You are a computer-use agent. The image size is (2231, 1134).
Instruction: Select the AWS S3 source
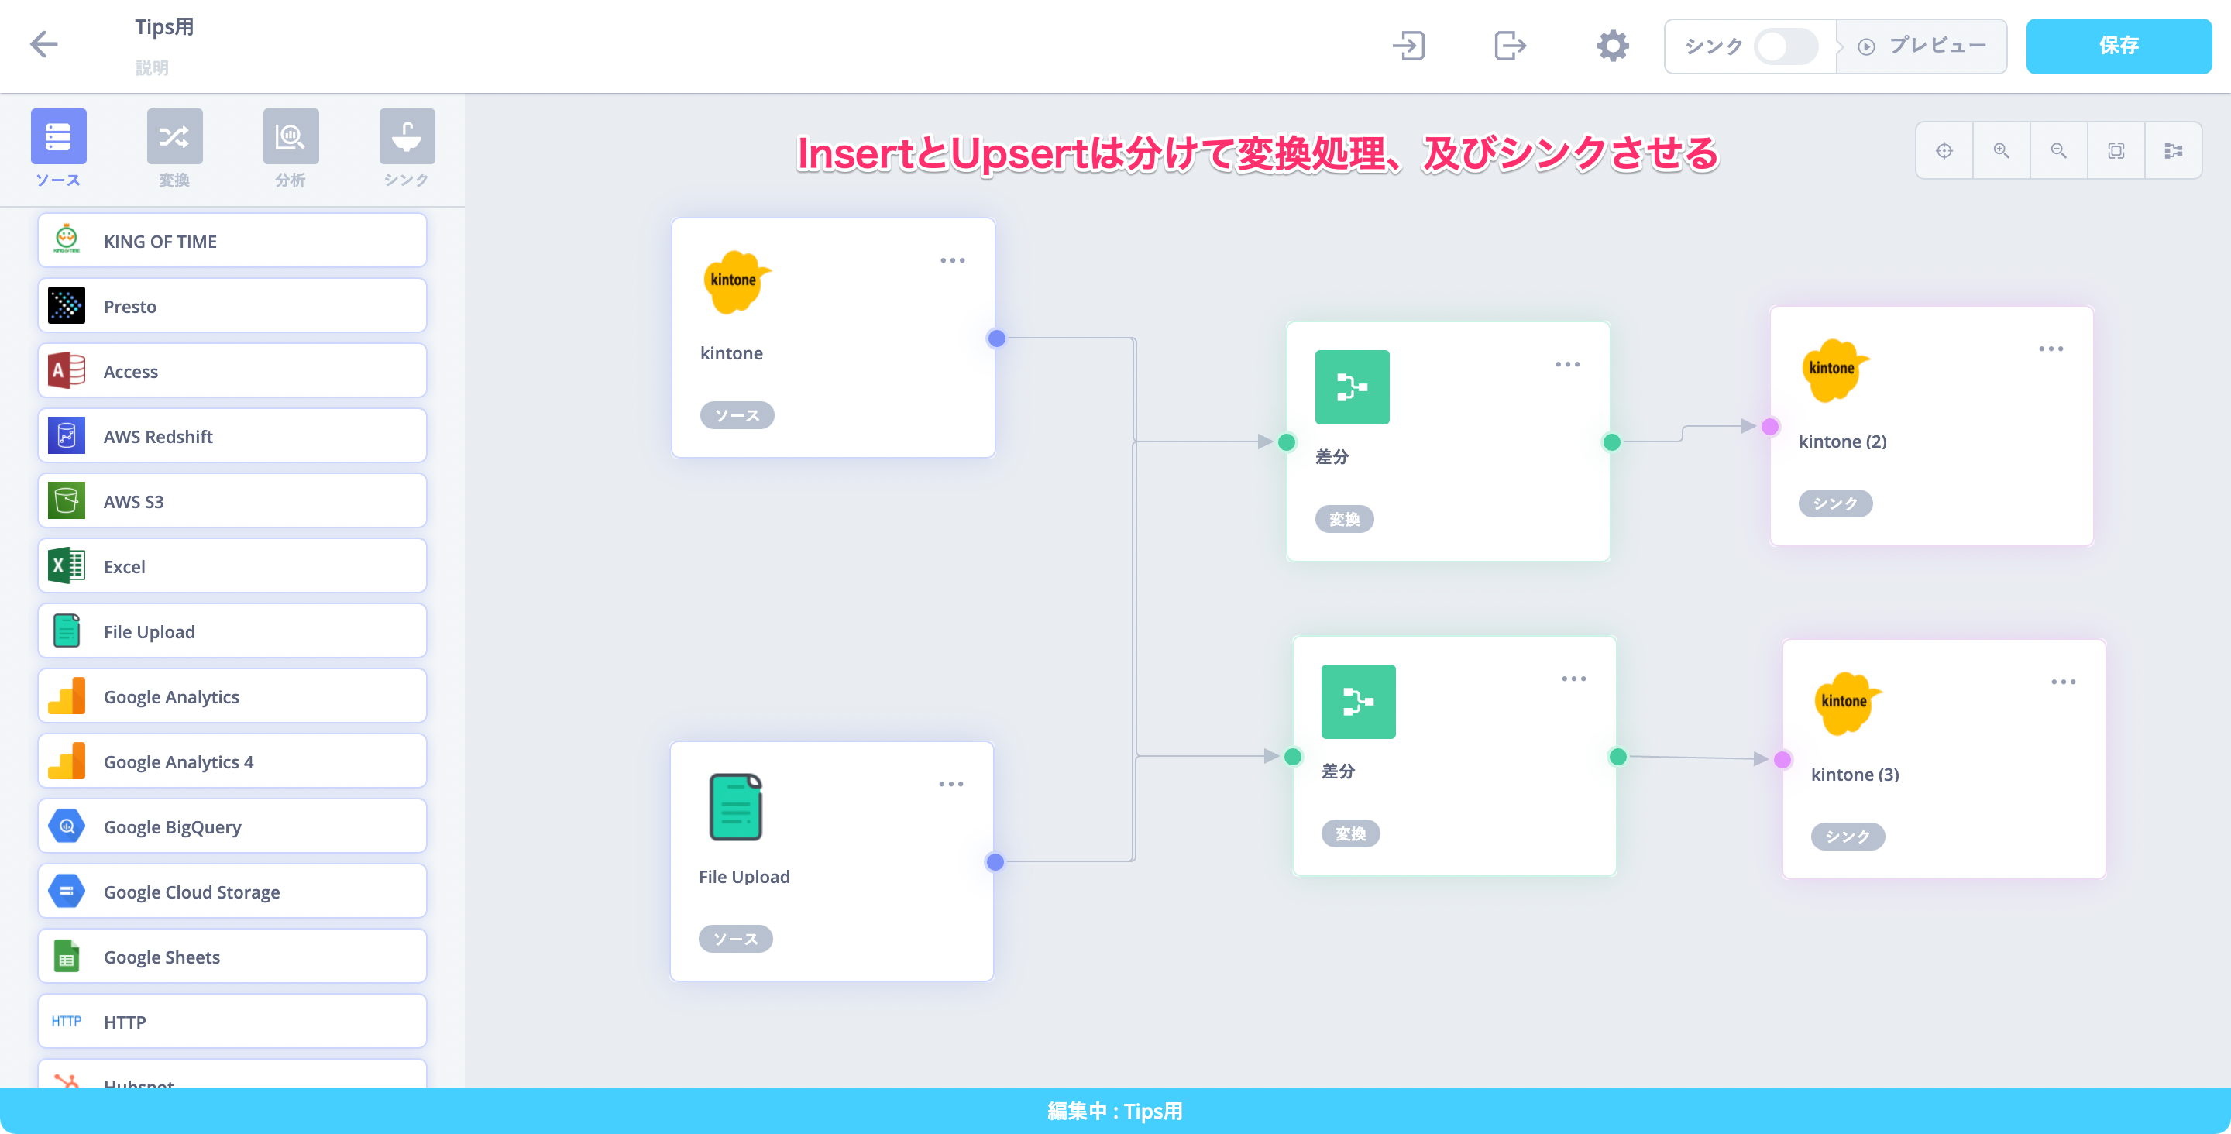232,500
